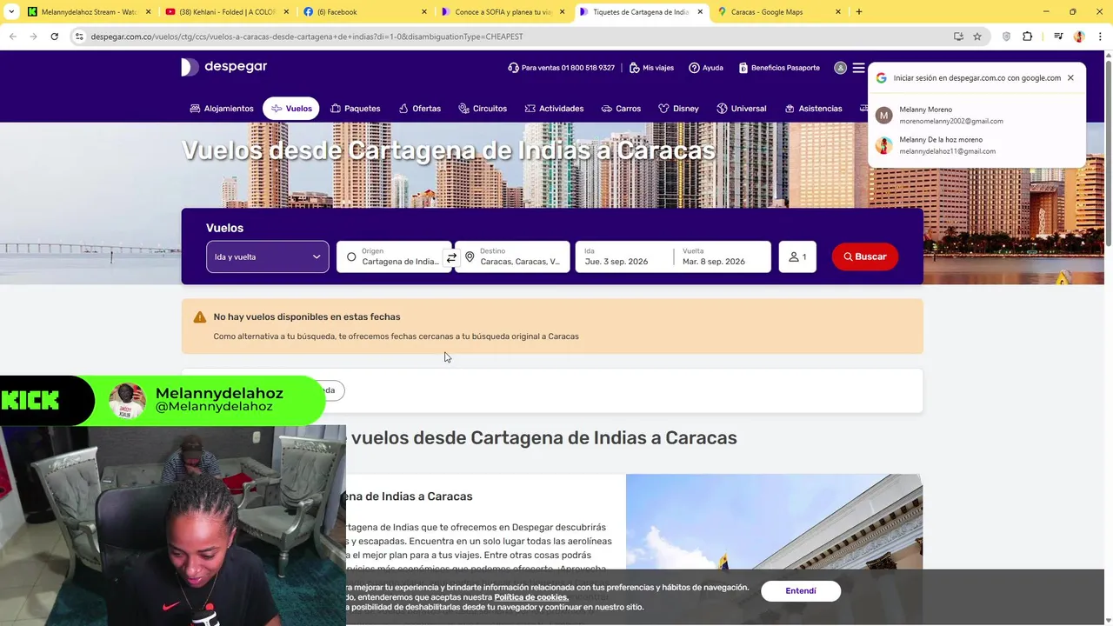The height and width of the screenshot is (626, 1113).
Task: Open Universal tab
Action: [x=742, y=109]
